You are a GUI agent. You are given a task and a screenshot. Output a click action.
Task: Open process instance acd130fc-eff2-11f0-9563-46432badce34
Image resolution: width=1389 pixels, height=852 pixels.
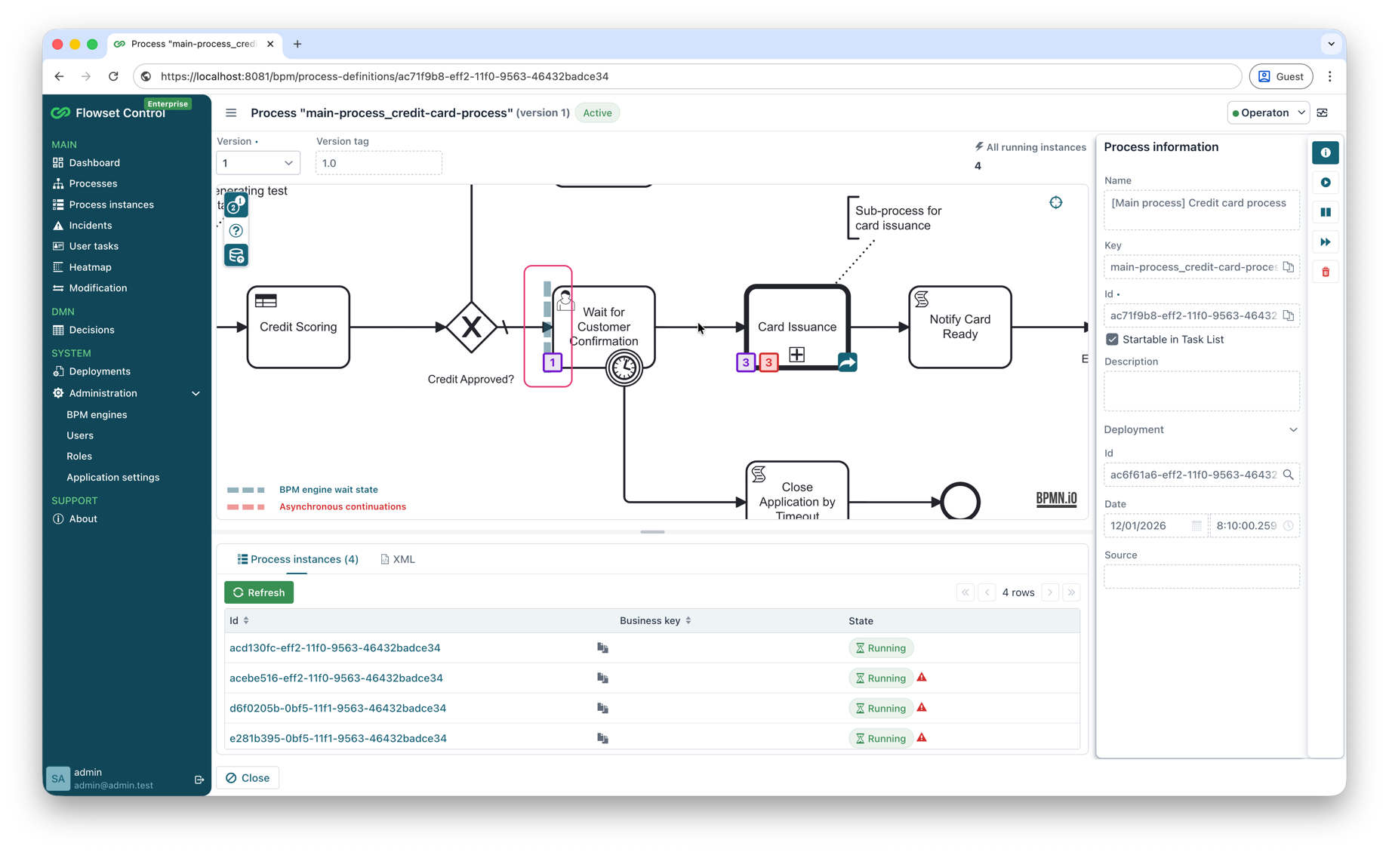click(x=334, y=647)
